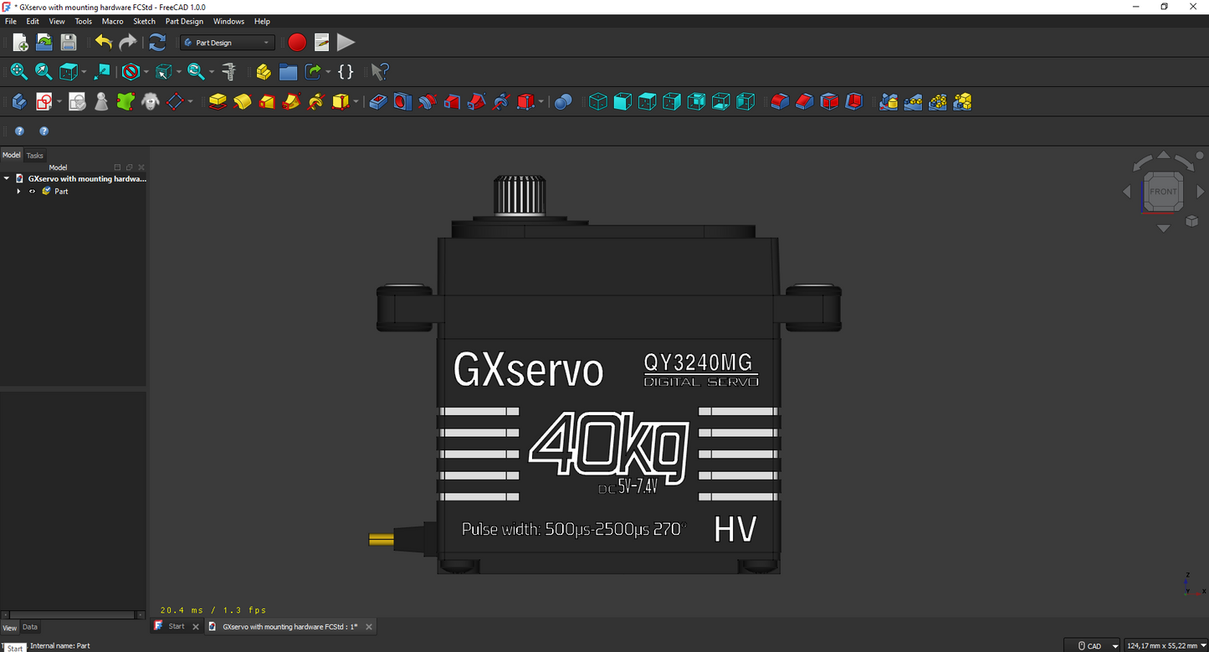Select the Fillet tool icon

click(x=780, y=102)
